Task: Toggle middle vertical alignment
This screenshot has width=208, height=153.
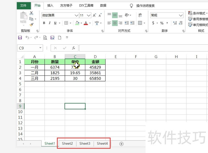Action: tap(115, 15)
